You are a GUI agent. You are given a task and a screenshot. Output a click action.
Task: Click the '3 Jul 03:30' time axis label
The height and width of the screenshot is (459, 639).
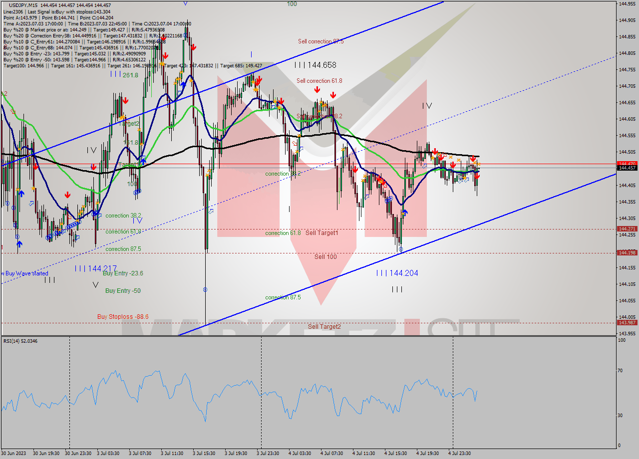tap(108, 454)
